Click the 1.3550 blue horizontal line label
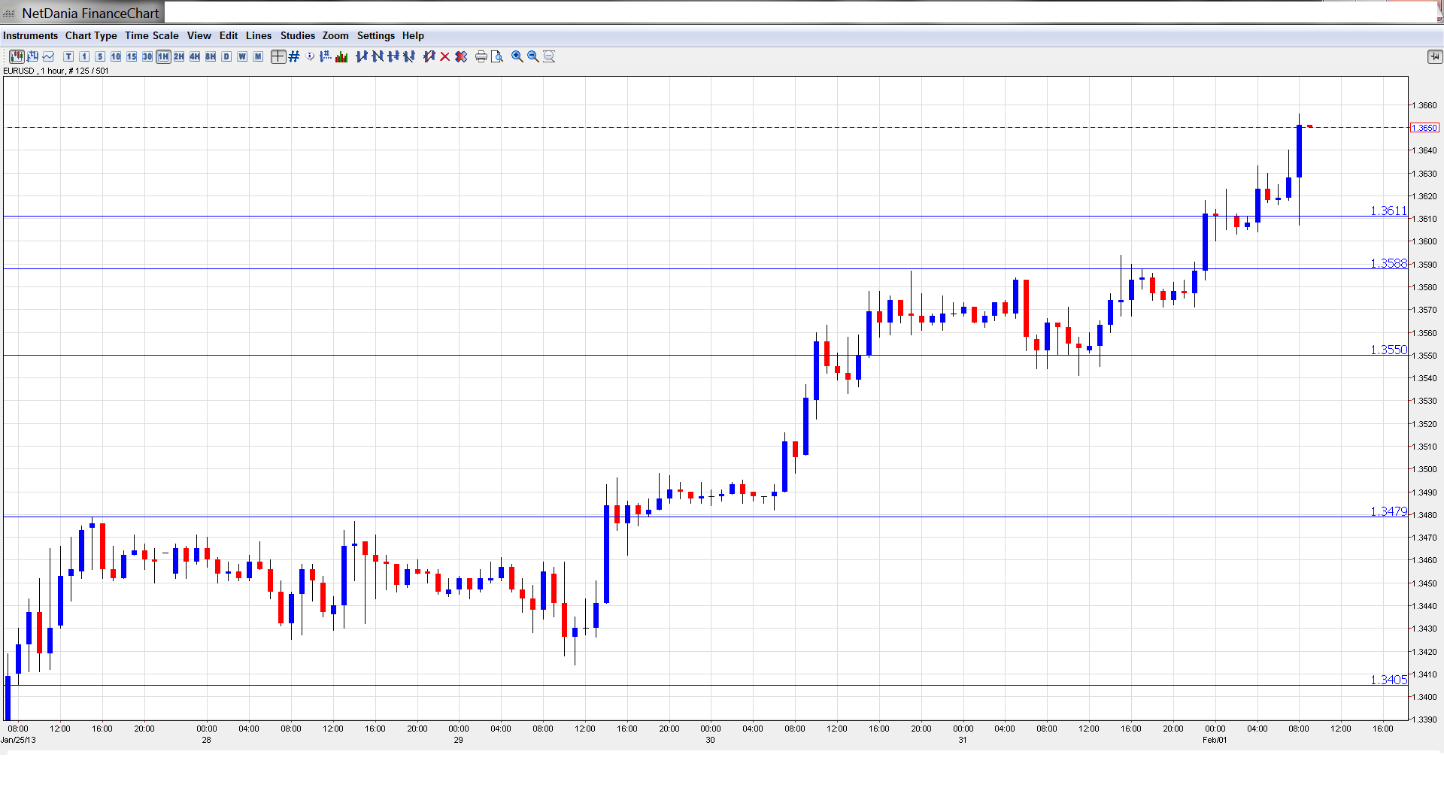This screenshot has width=1444, height=812. point(1388,350)
